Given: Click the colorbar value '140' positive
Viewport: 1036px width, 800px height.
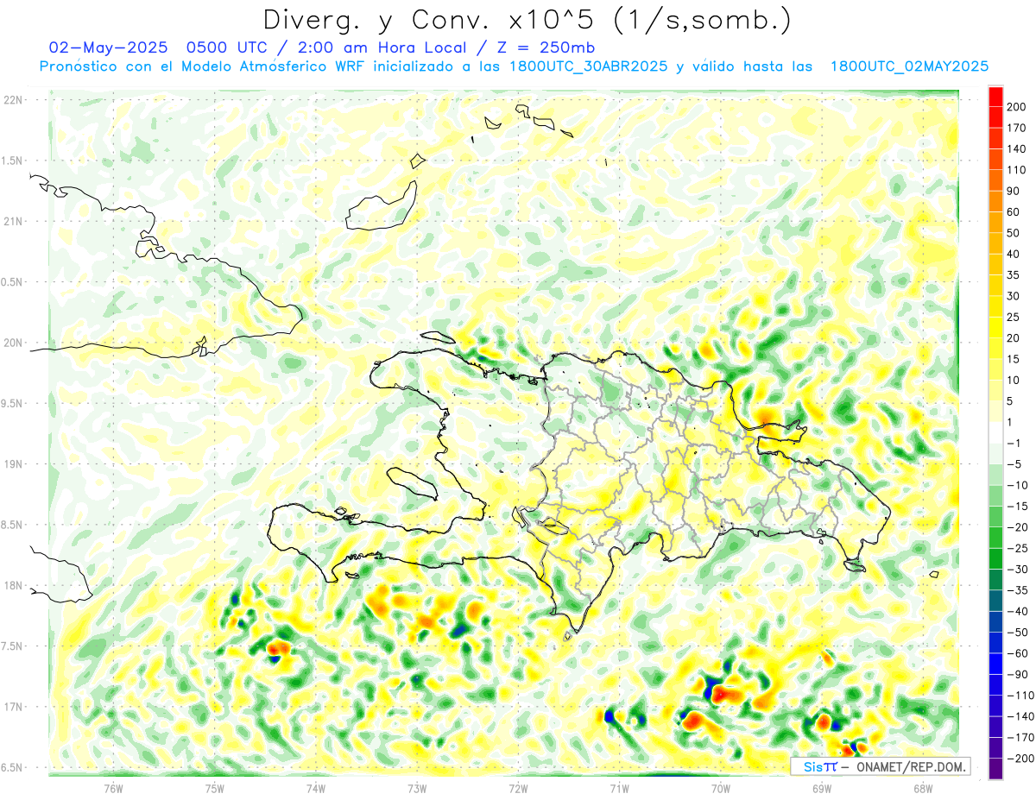Looking at the screenshot, I should click(1016, 148).
